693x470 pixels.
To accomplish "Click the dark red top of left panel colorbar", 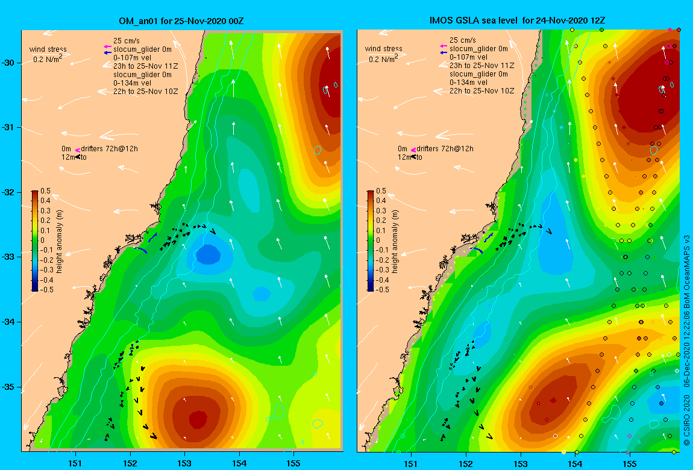I will 35,193.
